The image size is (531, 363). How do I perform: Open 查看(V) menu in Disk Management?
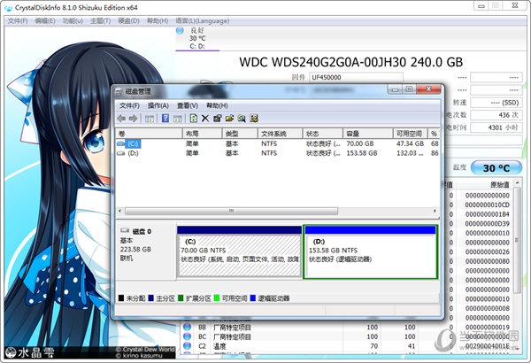coord(188,105)
